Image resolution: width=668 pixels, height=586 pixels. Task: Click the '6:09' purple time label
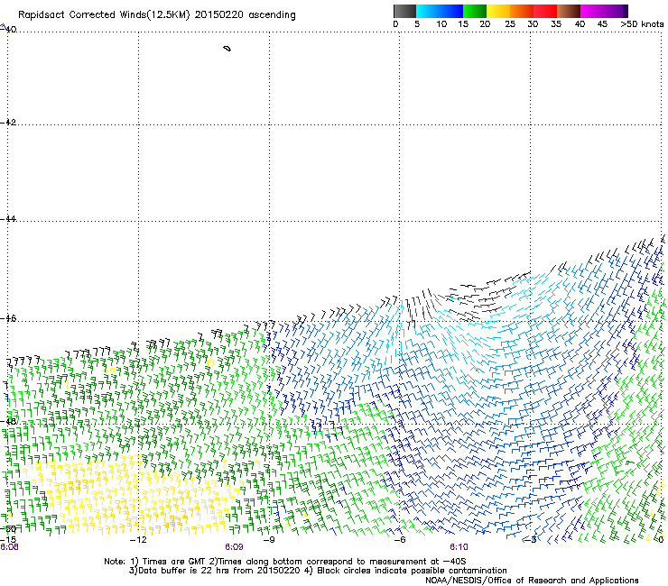click(x=234, y=547)
